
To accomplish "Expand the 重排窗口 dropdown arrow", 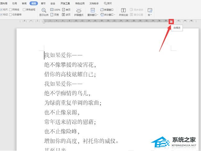I will [97, 15].
